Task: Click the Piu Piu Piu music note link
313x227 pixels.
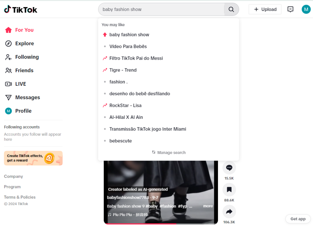Action: click(x=128, y=215)
